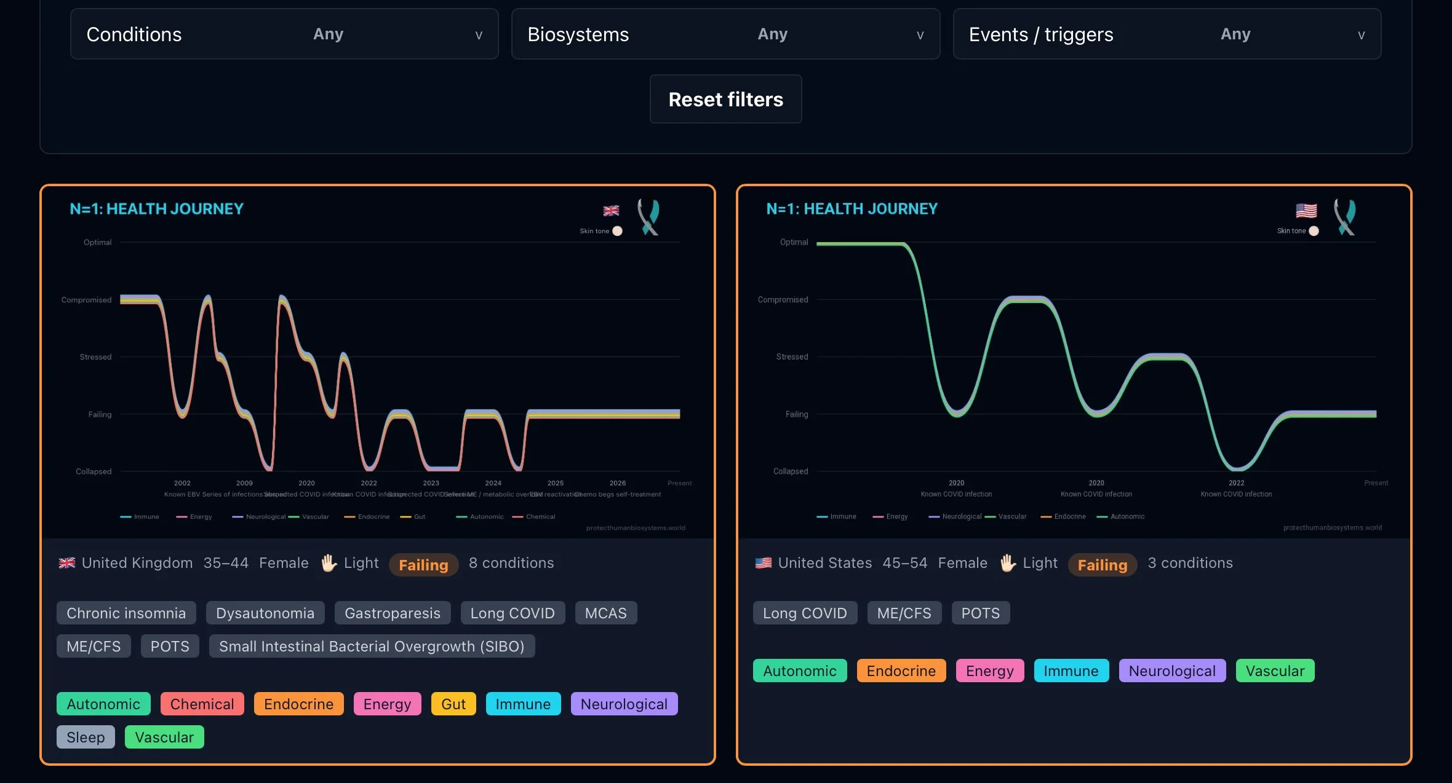Click the Chemical biosystem tag
1452x783 pixels.
pyautogui.click(x=202, y=704)
